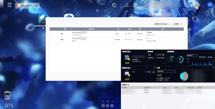Click the RAM usage circular gauge
This screenshot has width=215, height=109.
click(x=180, y=59)
